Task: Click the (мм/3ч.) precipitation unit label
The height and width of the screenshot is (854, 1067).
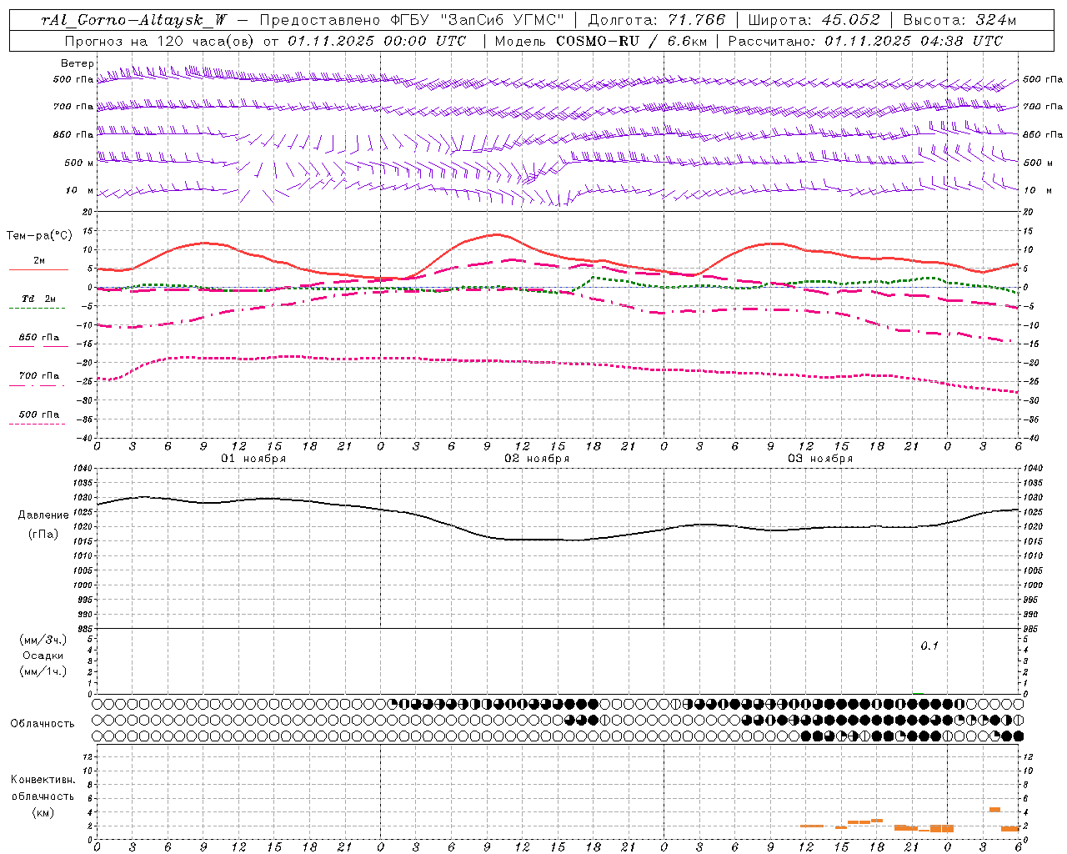Action: (x=43, y=640)
